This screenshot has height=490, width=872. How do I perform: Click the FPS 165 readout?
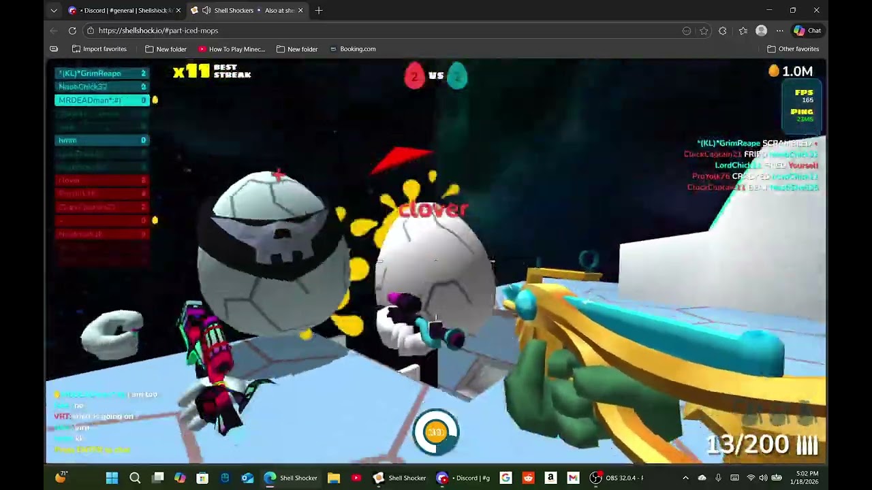point(805,96)
